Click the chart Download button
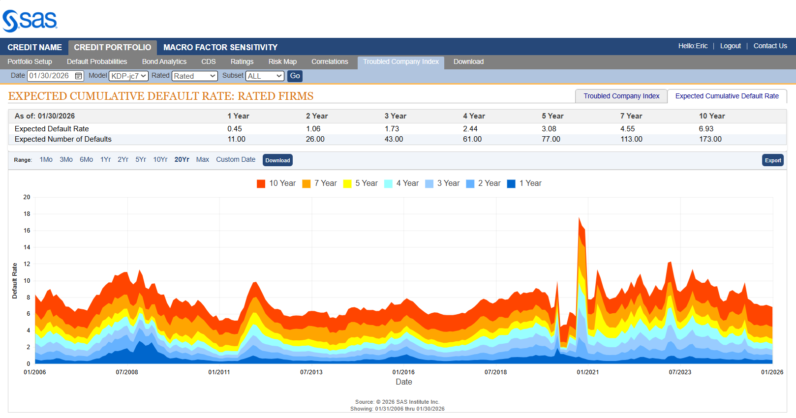Image resolution: width=796 pixels, height=418 pixels. tap(277, 160)
